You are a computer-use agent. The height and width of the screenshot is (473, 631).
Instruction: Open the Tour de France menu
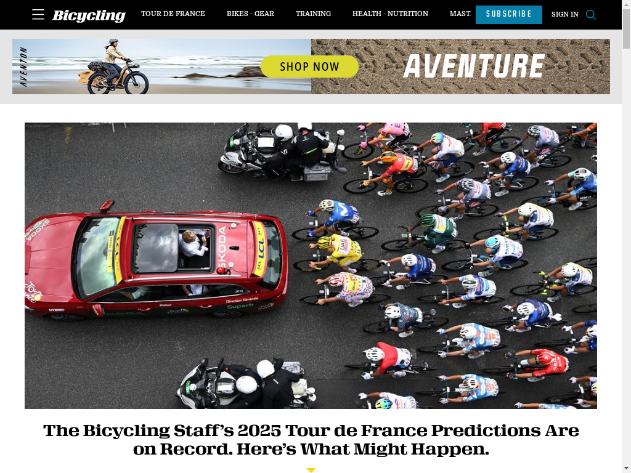173,14
